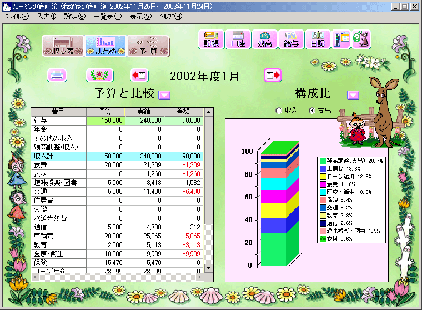Screen dimensions: 422x310
Task: Open the 日記 diary screen
Action: point(318,39)
